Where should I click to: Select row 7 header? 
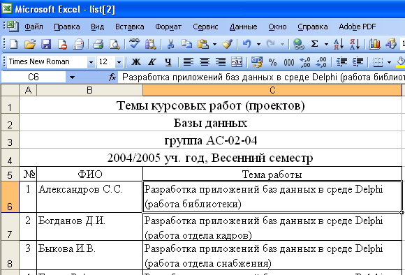10,226
